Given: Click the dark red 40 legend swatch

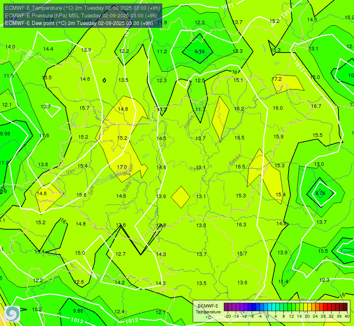Looking at the screenshot, I should (345, 307).
